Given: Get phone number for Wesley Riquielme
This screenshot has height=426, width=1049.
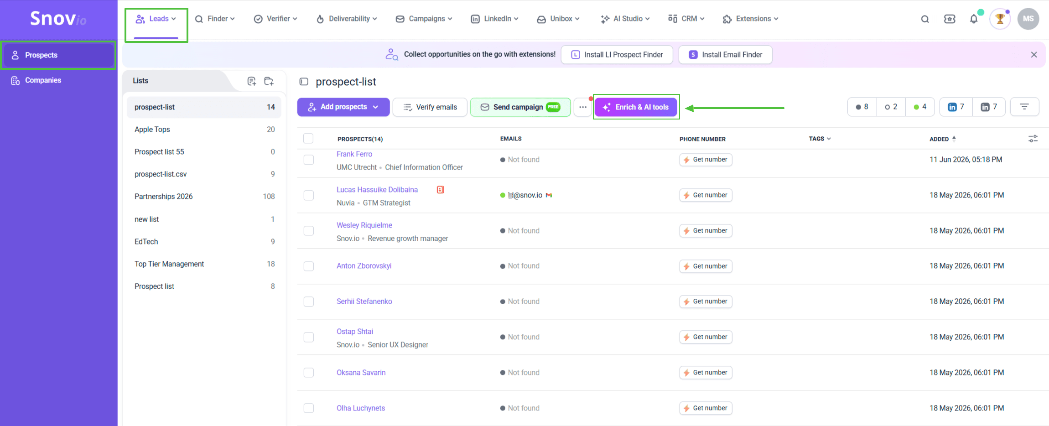Looking at the screenshot, I should [x=706, y=231].
